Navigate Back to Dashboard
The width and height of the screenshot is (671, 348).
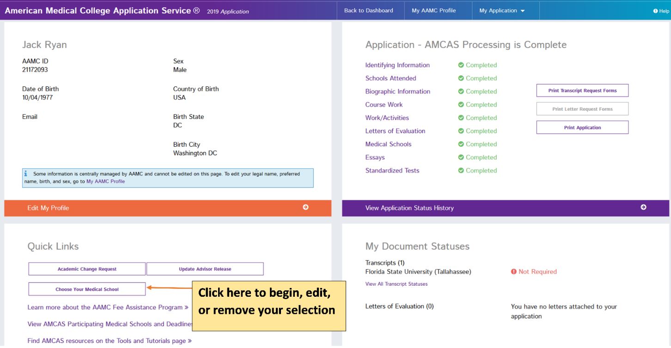(370, 10)
